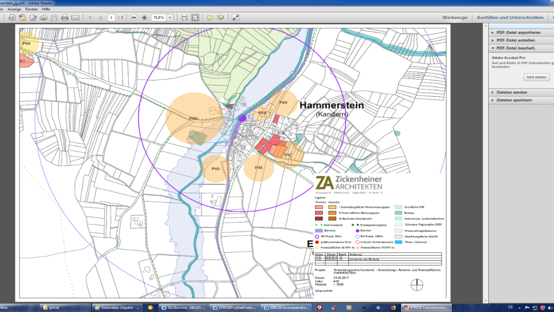Open Action Center flag tray icon
This screenshot has width=554, height=312.
(527, 308)
